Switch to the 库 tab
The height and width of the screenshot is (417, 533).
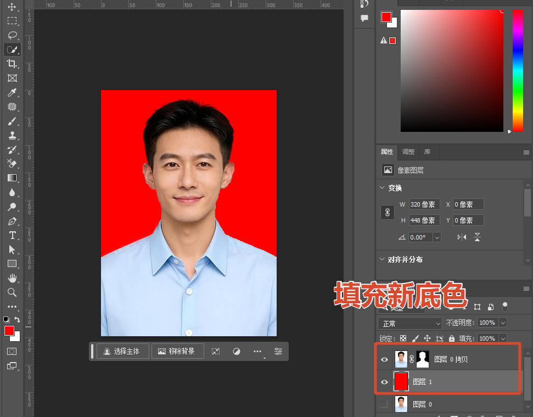[x=427, y=152]
